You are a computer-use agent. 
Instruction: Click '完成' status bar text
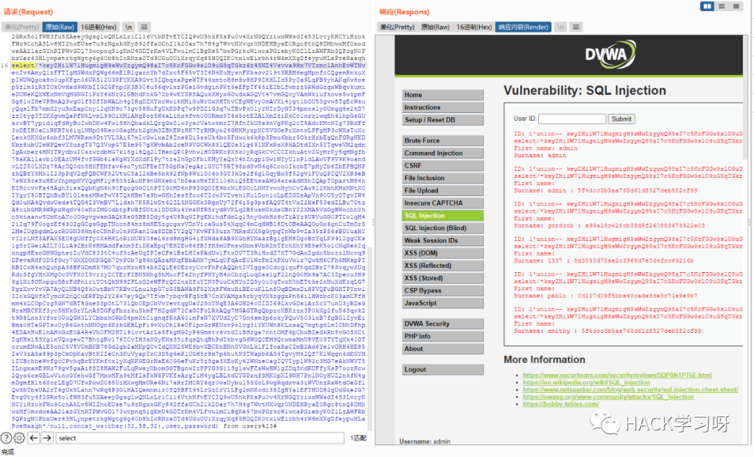click(7, 451)
